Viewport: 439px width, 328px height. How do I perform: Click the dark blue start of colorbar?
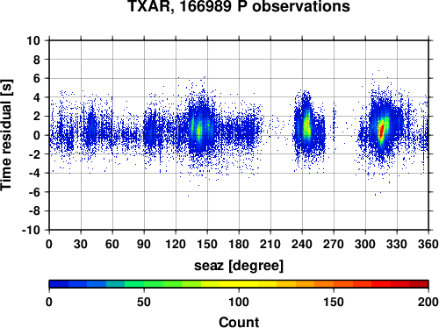click(x=59, y=284)
